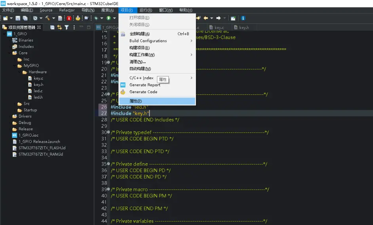This screenshot has width=373, height=225.
Task: Open the 窗口(W) menu
Action: [x=166, y=10]
